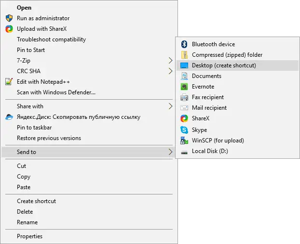Send to Fax recipient

pyautogui.click(x=237, y=97)
